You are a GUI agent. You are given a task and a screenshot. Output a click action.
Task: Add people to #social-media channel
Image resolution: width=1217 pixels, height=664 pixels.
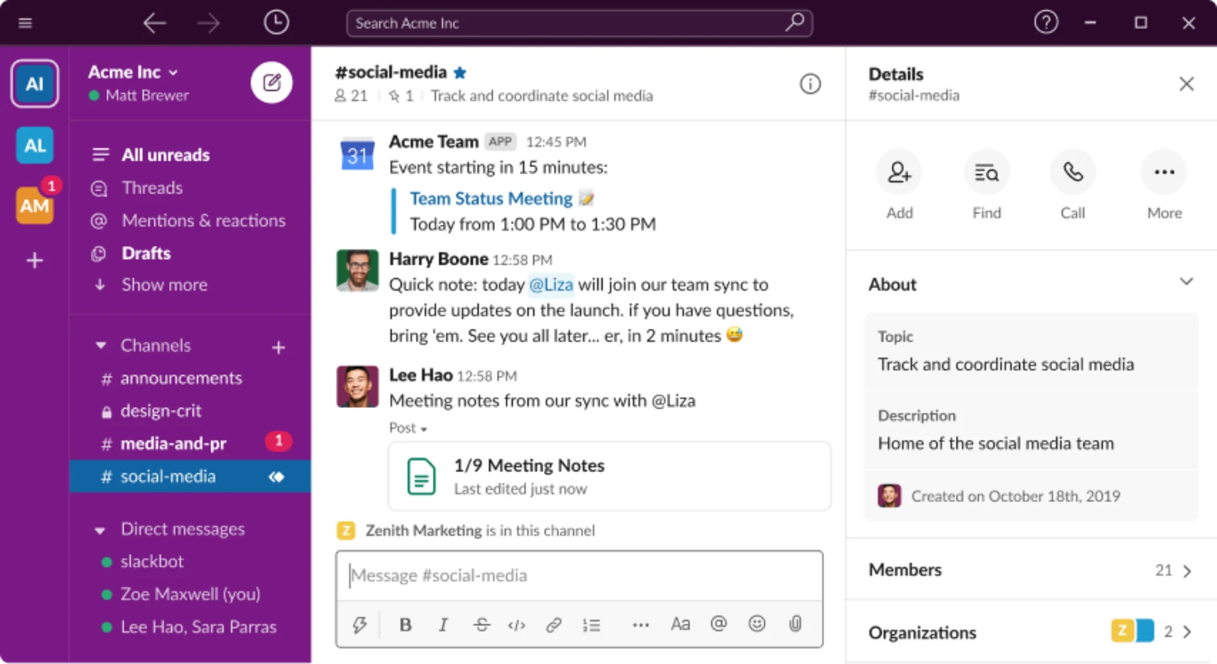click(x=899, y=172)
